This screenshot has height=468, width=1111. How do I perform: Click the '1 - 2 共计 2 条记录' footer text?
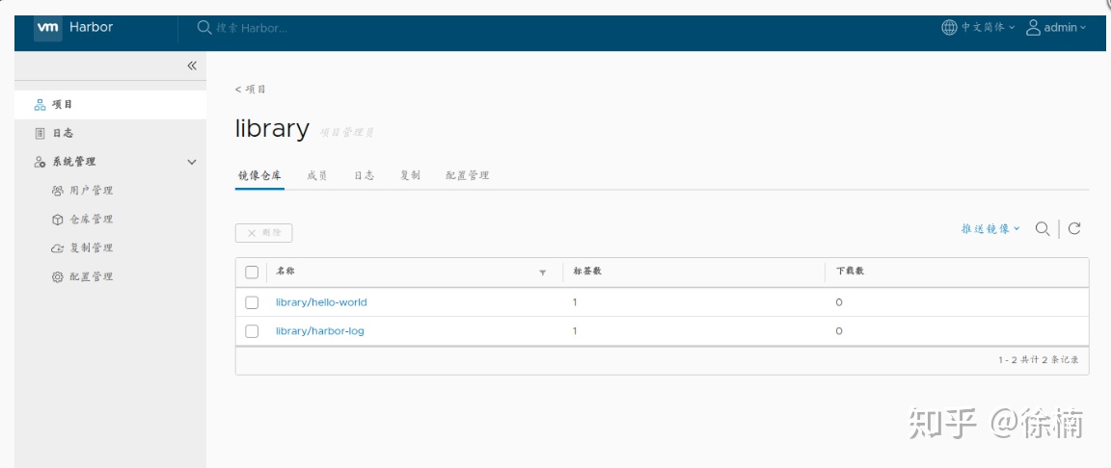coord(1039,360)
